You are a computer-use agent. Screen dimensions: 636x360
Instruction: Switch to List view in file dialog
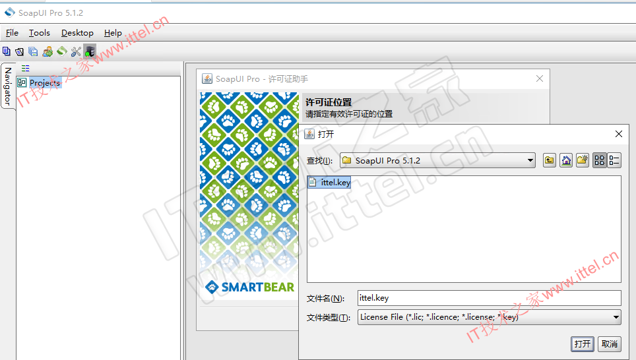(600, 160)
